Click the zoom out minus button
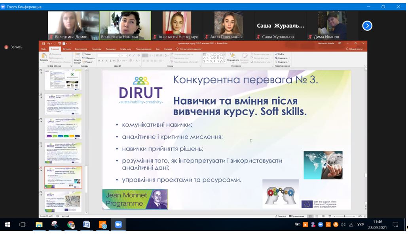 [x=335, y=216]
